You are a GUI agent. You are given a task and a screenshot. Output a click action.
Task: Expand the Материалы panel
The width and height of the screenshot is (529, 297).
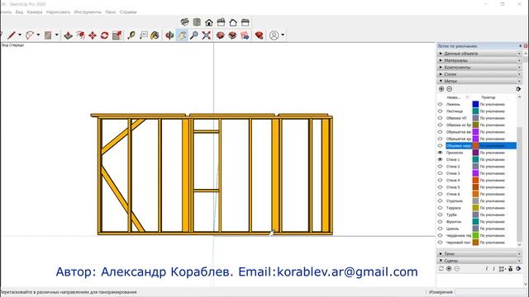pos(479,60)
